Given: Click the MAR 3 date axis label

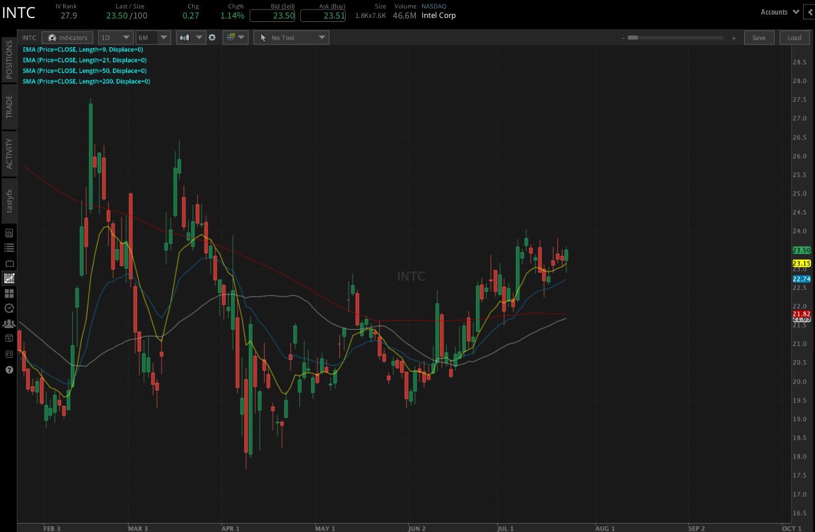Looking at the screenshot, I should (138, 529).
